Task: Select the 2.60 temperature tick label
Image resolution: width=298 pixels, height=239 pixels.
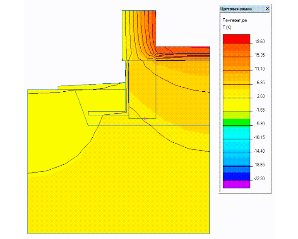Action: click(x=260, y=96)
